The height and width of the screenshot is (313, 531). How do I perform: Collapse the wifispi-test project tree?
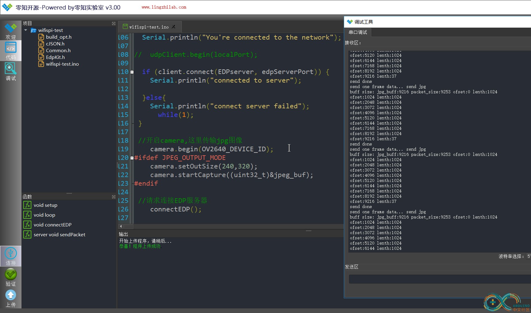coord(26,30)
